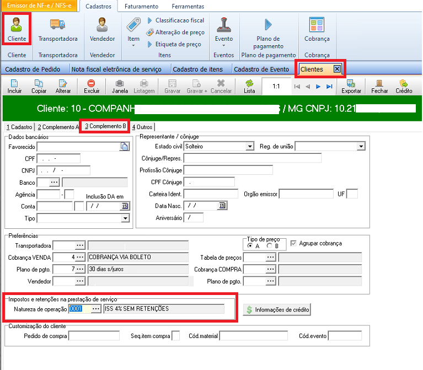Switch to the Faturamento ribbon tab
This screenshot has width=423, height=370.
coord(141,7)
